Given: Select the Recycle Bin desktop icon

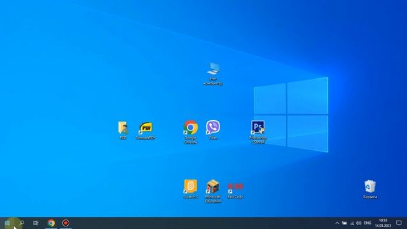Looking at the screenshot, I should [x=370, y=189].
